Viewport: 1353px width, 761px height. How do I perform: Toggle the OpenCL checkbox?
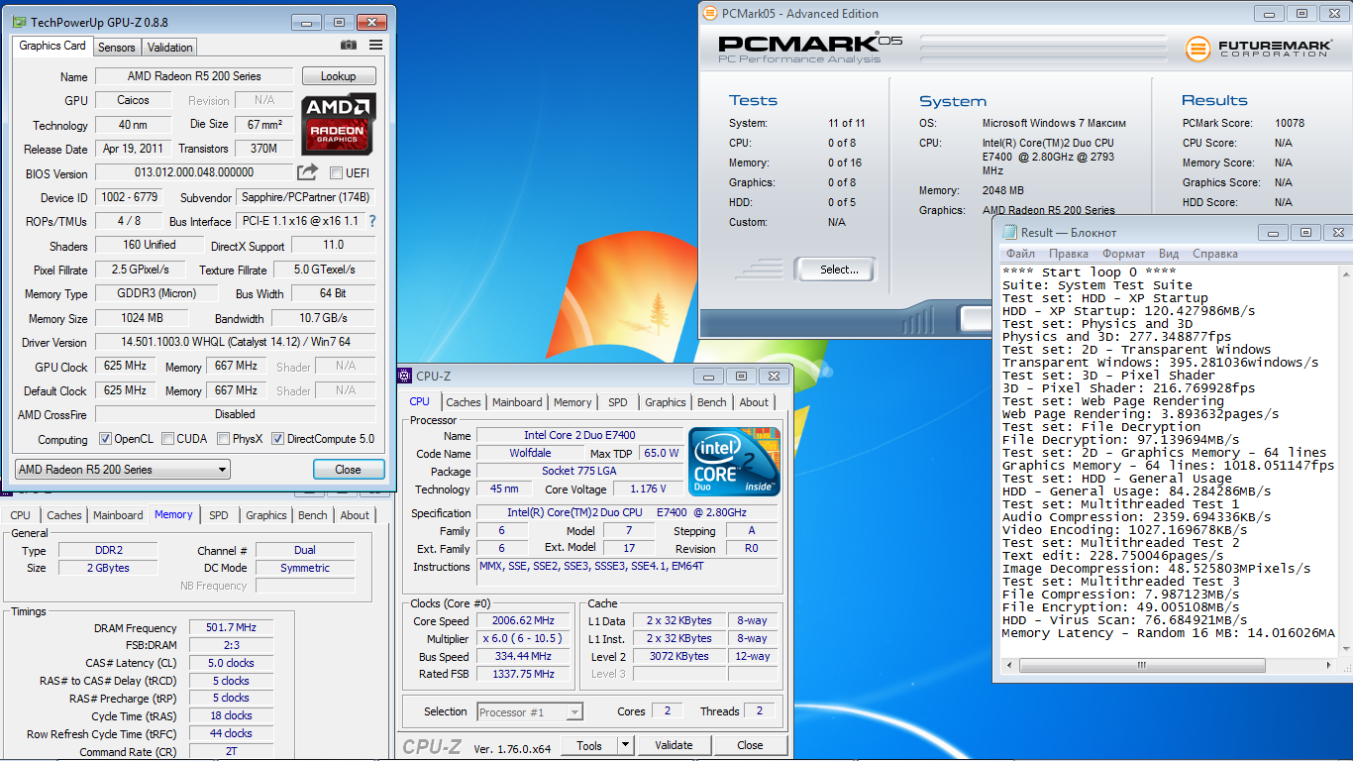pyautogui.click(x=106, y=439)
